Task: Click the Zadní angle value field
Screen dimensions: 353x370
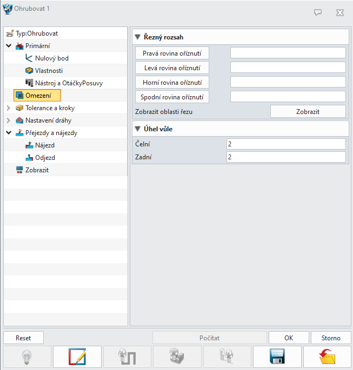Action: coord(286,157)
